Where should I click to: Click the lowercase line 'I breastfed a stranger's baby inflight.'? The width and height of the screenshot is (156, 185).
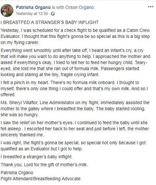point(36,157)
